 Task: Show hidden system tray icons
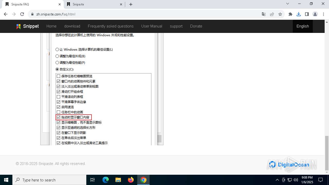277,180
